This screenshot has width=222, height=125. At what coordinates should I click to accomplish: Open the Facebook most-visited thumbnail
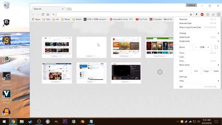point(57,73)
